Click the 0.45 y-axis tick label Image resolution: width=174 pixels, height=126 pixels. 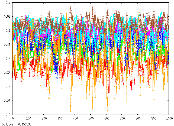coord(7,45)
